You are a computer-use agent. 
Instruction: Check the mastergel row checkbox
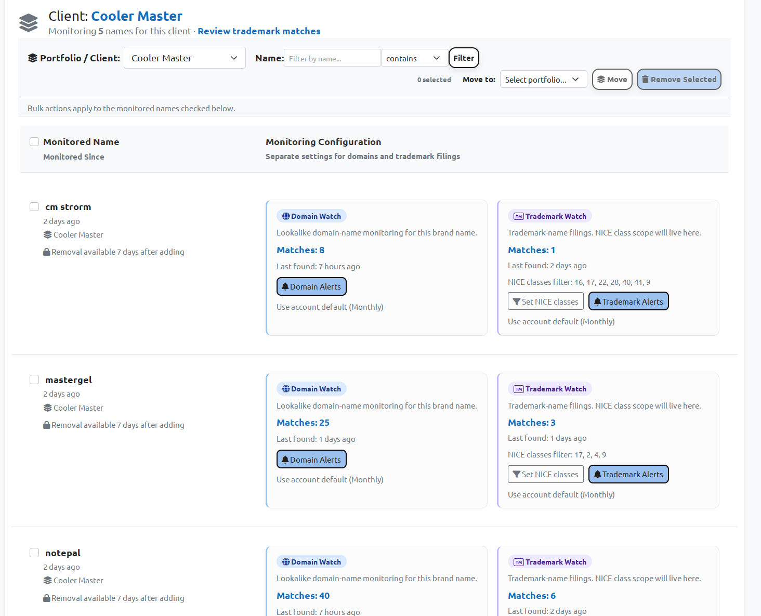pyautogui.click(x=34, y=379)
